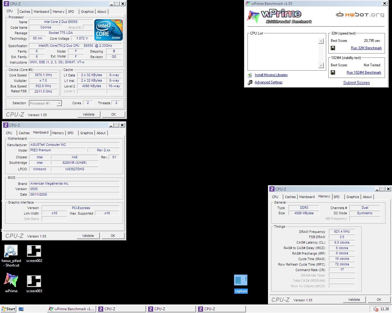Click the 1024M "Not Tested" best score value
392x313 pixels.
point(372,65)
